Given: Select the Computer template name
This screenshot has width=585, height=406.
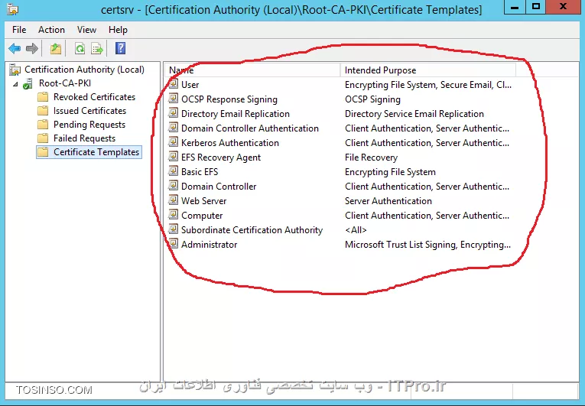Looking at the screenshot, I should click(x=202, y=216).
